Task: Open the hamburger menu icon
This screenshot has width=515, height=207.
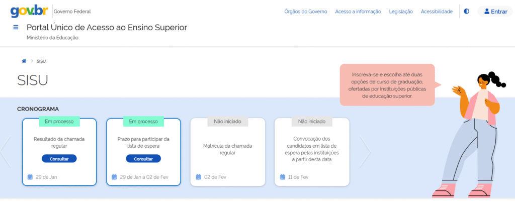Action: [x=16, y=27]
